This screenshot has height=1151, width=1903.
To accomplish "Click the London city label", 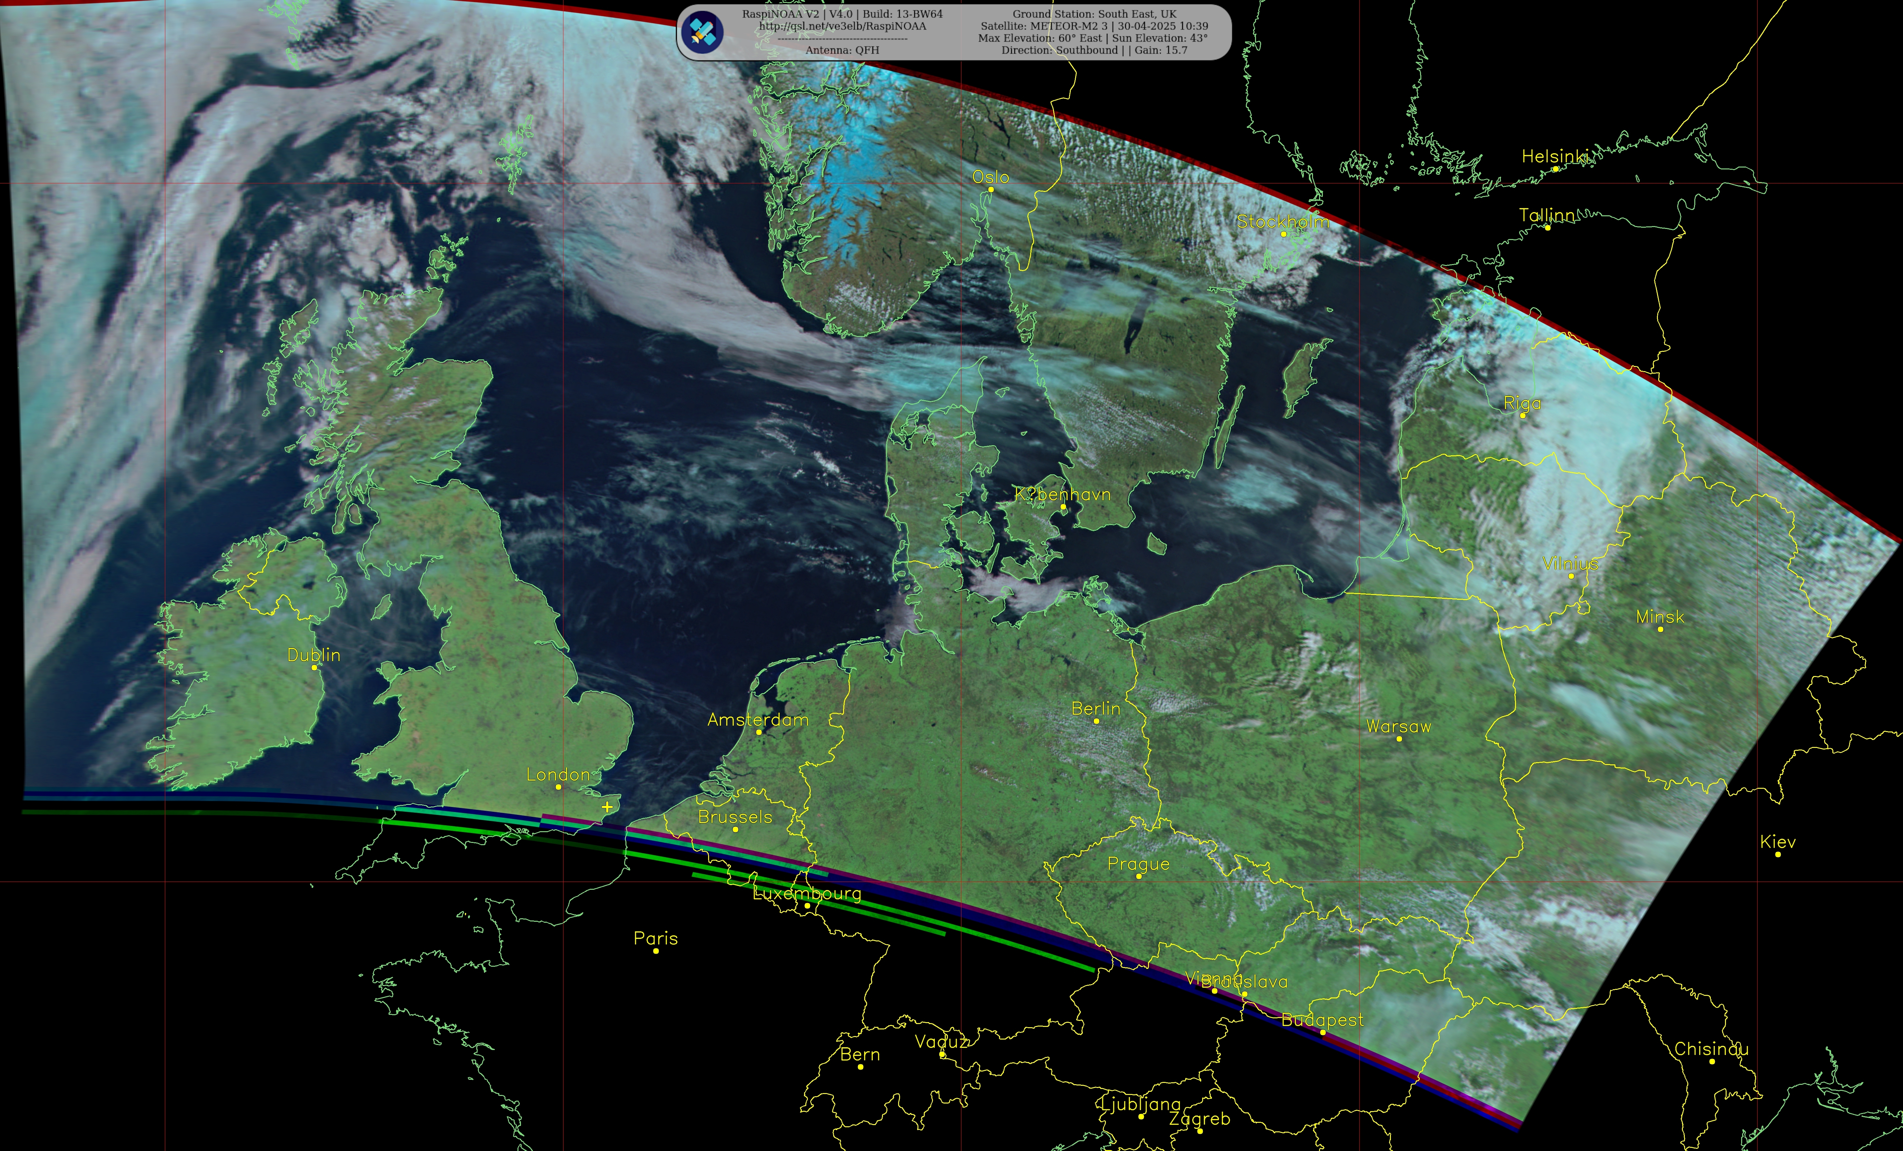I will point(558,774).
